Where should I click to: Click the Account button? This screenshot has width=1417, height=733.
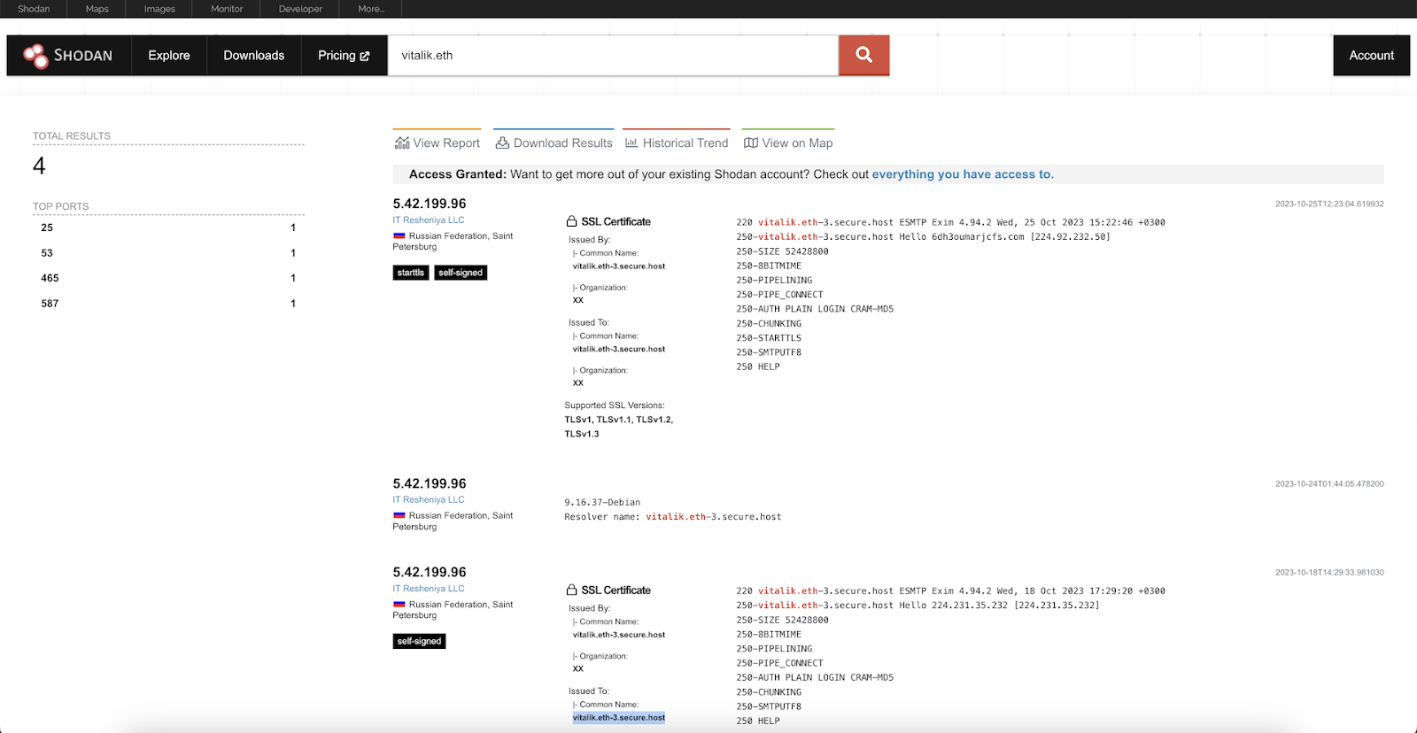pyautogui.click(x=1371, y=55)
